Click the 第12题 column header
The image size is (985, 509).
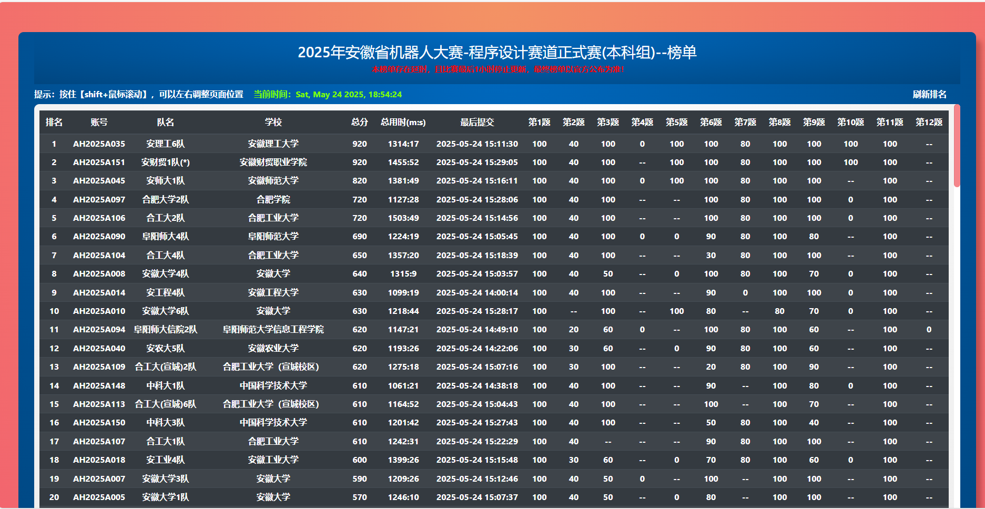929,122
